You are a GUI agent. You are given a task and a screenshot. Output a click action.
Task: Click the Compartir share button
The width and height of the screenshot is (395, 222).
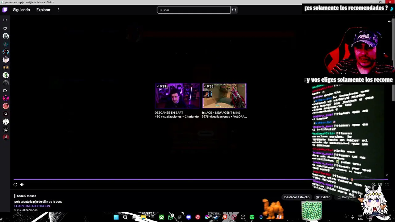[x=347, y=197]
